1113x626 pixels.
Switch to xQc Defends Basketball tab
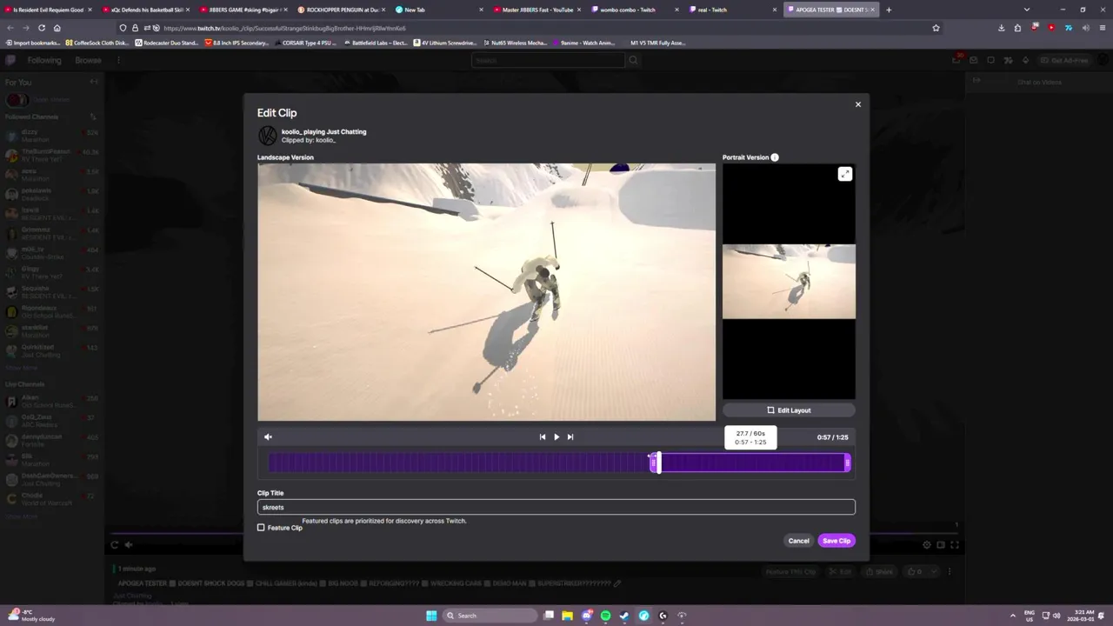(146, 10)
